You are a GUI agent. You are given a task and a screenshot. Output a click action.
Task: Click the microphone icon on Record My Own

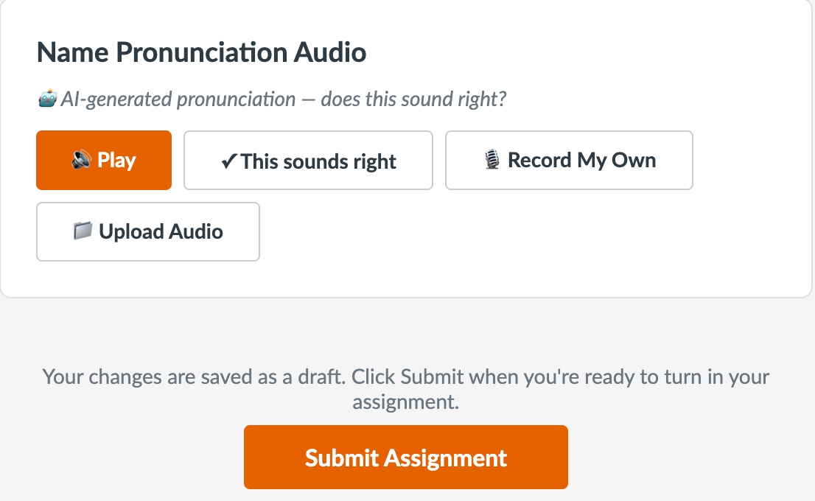click(x=492, y=160)
